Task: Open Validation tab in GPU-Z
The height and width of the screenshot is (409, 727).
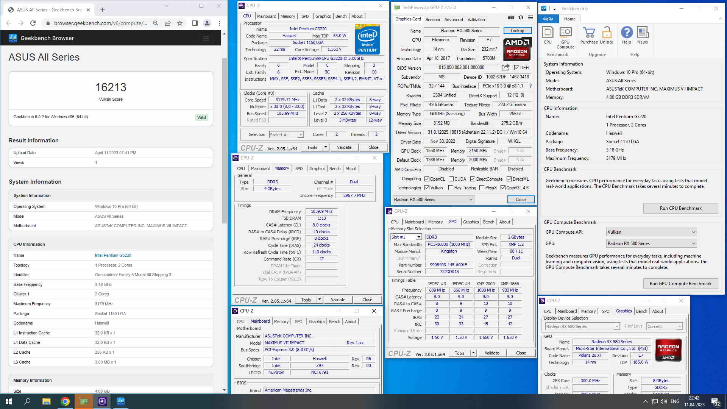Action: 476,20
